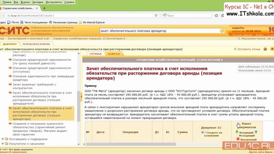Click the 1С:ИТС logo
The image size is (274, 154).
coord(15,31)
